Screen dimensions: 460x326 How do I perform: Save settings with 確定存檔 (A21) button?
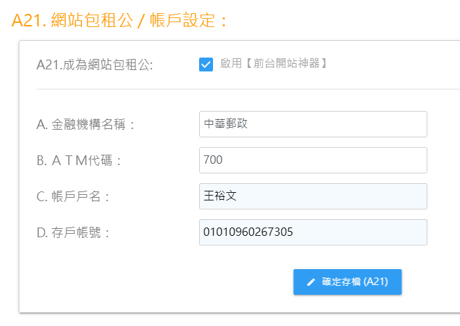348,282
